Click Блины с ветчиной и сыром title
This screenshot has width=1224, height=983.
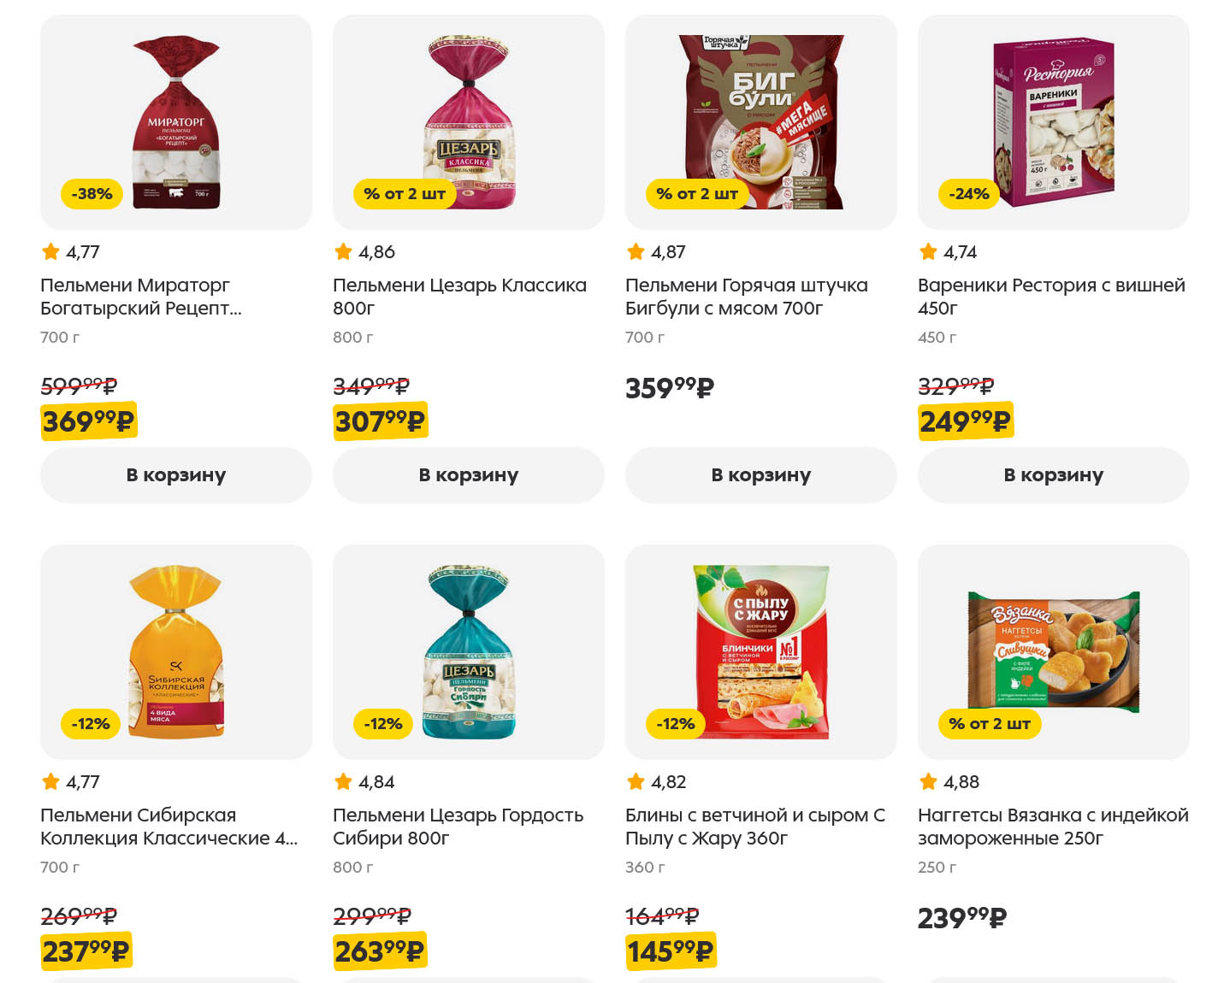point(755,826)
